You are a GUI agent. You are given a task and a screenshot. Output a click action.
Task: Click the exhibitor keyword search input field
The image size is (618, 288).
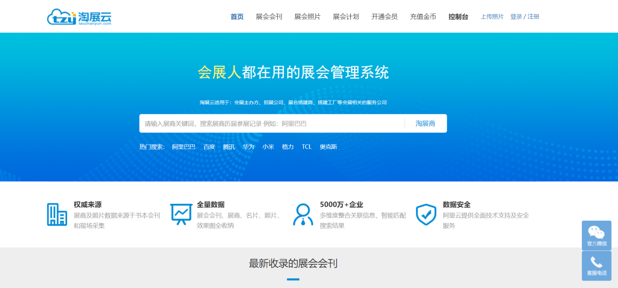(x=271, y=123)
